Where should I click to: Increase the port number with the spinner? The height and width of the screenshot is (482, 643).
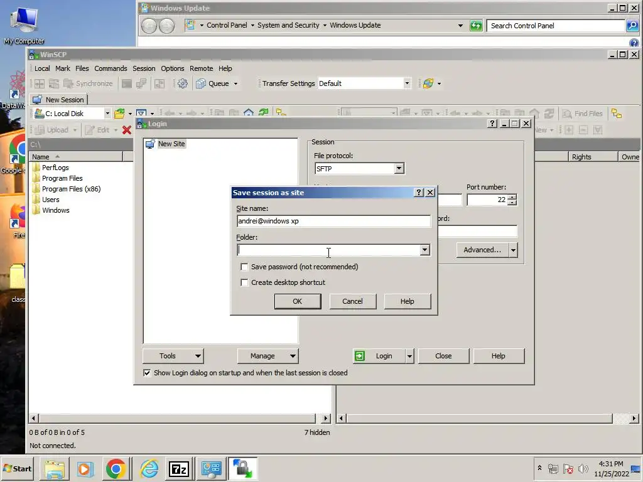(x=512, y=196)
